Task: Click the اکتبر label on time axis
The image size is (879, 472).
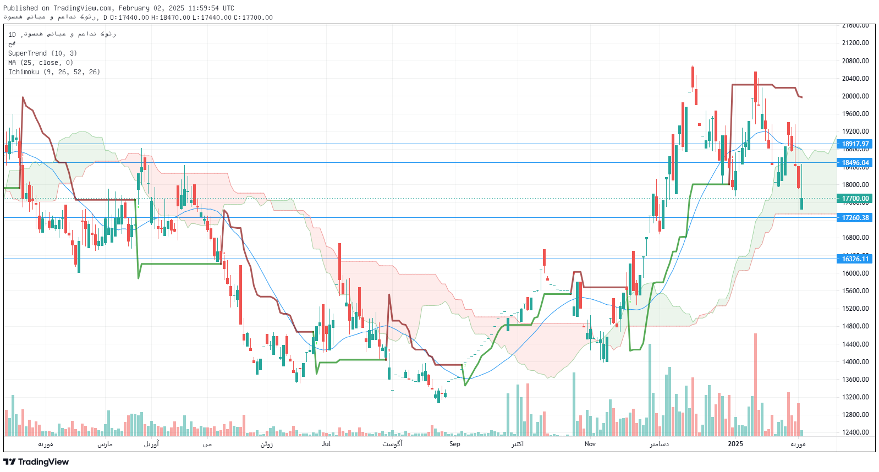Action: click(517, 444)
